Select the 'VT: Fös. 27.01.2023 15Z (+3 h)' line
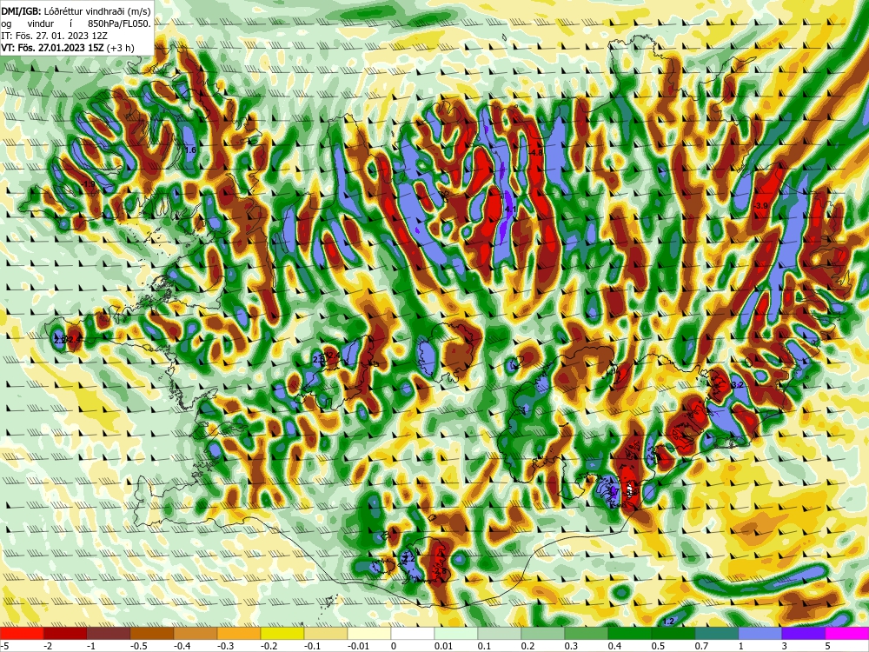Image resolution: width=869 pixels, height=652 pixels. pyautogui.click(x=68, y=48)
